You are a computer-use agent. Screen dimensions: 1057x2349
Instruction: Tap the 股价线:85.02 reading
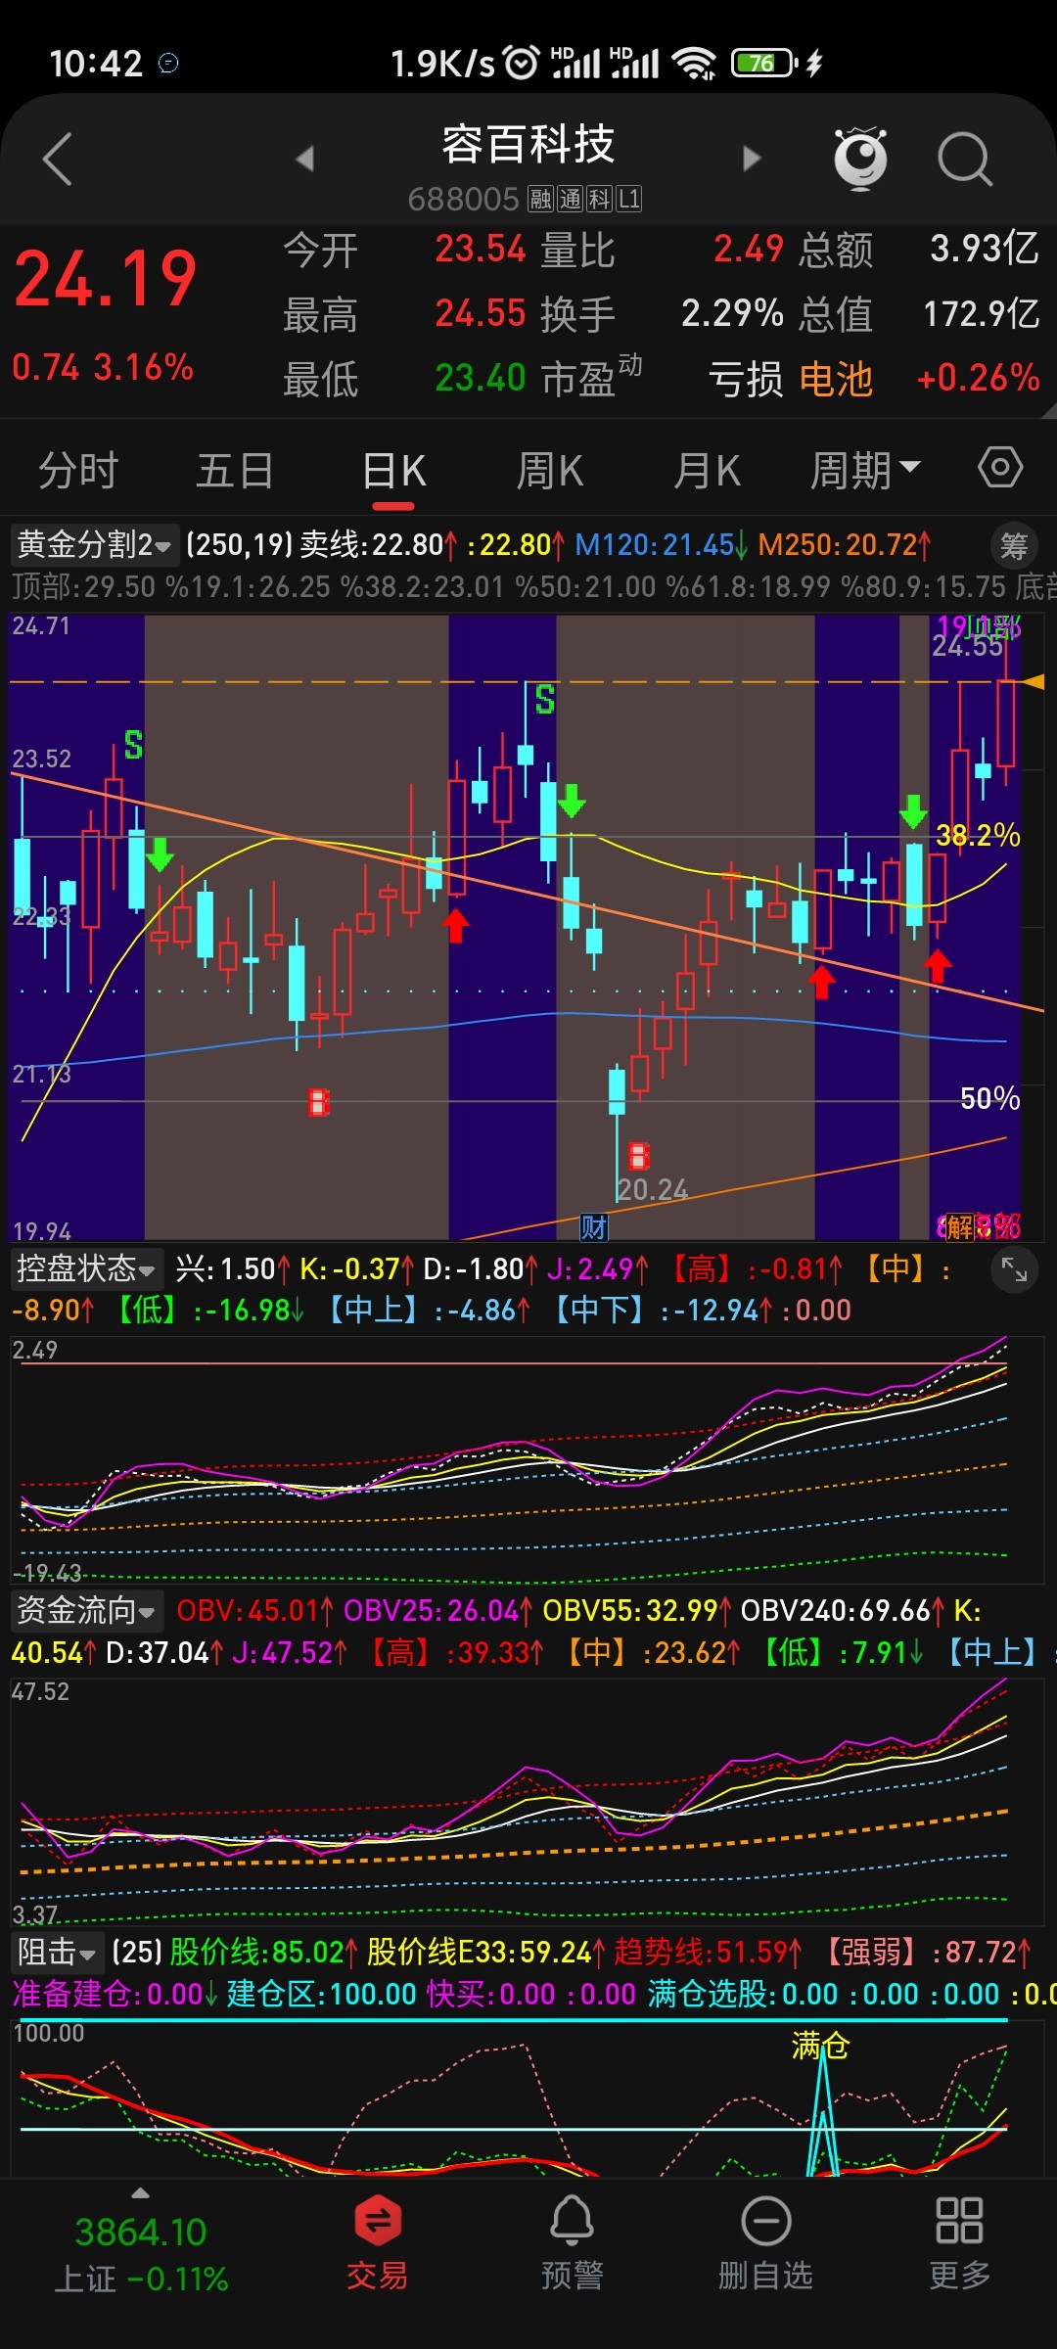[x=263, y=1953]
